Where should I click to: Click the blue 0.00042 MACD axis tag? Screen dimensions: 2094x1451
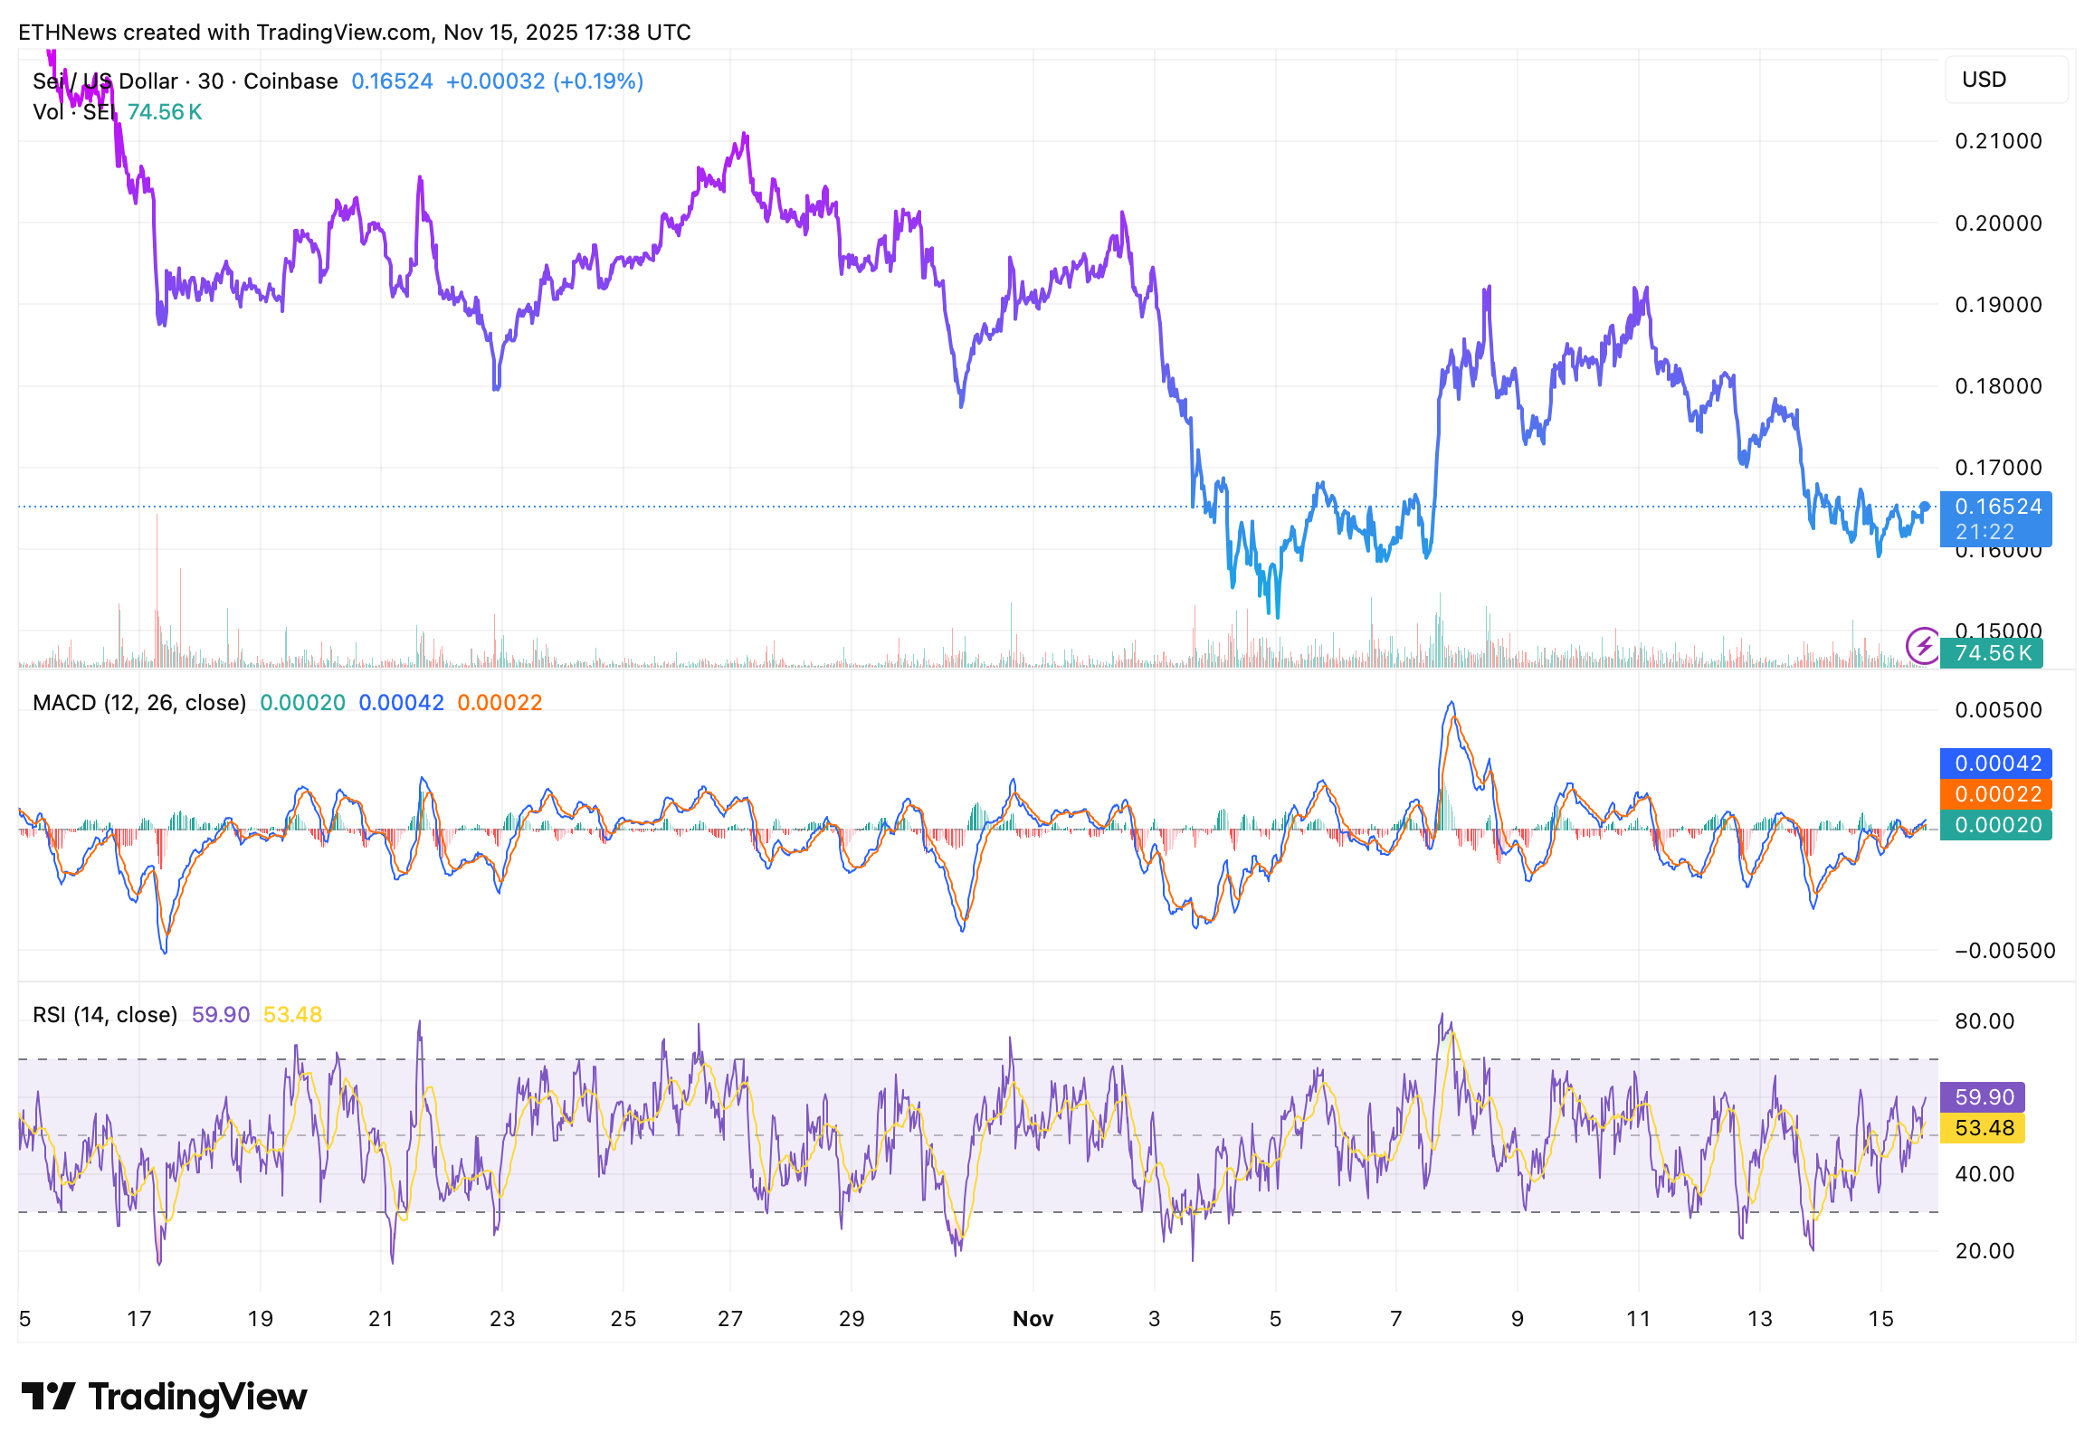coord(1994,763)
